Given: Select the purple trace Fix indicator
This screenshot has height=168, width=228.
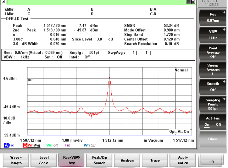Looking at the screenshot, I should point(67,145).
